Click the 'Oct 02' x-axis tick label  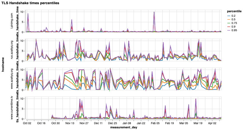click(27, 123)
